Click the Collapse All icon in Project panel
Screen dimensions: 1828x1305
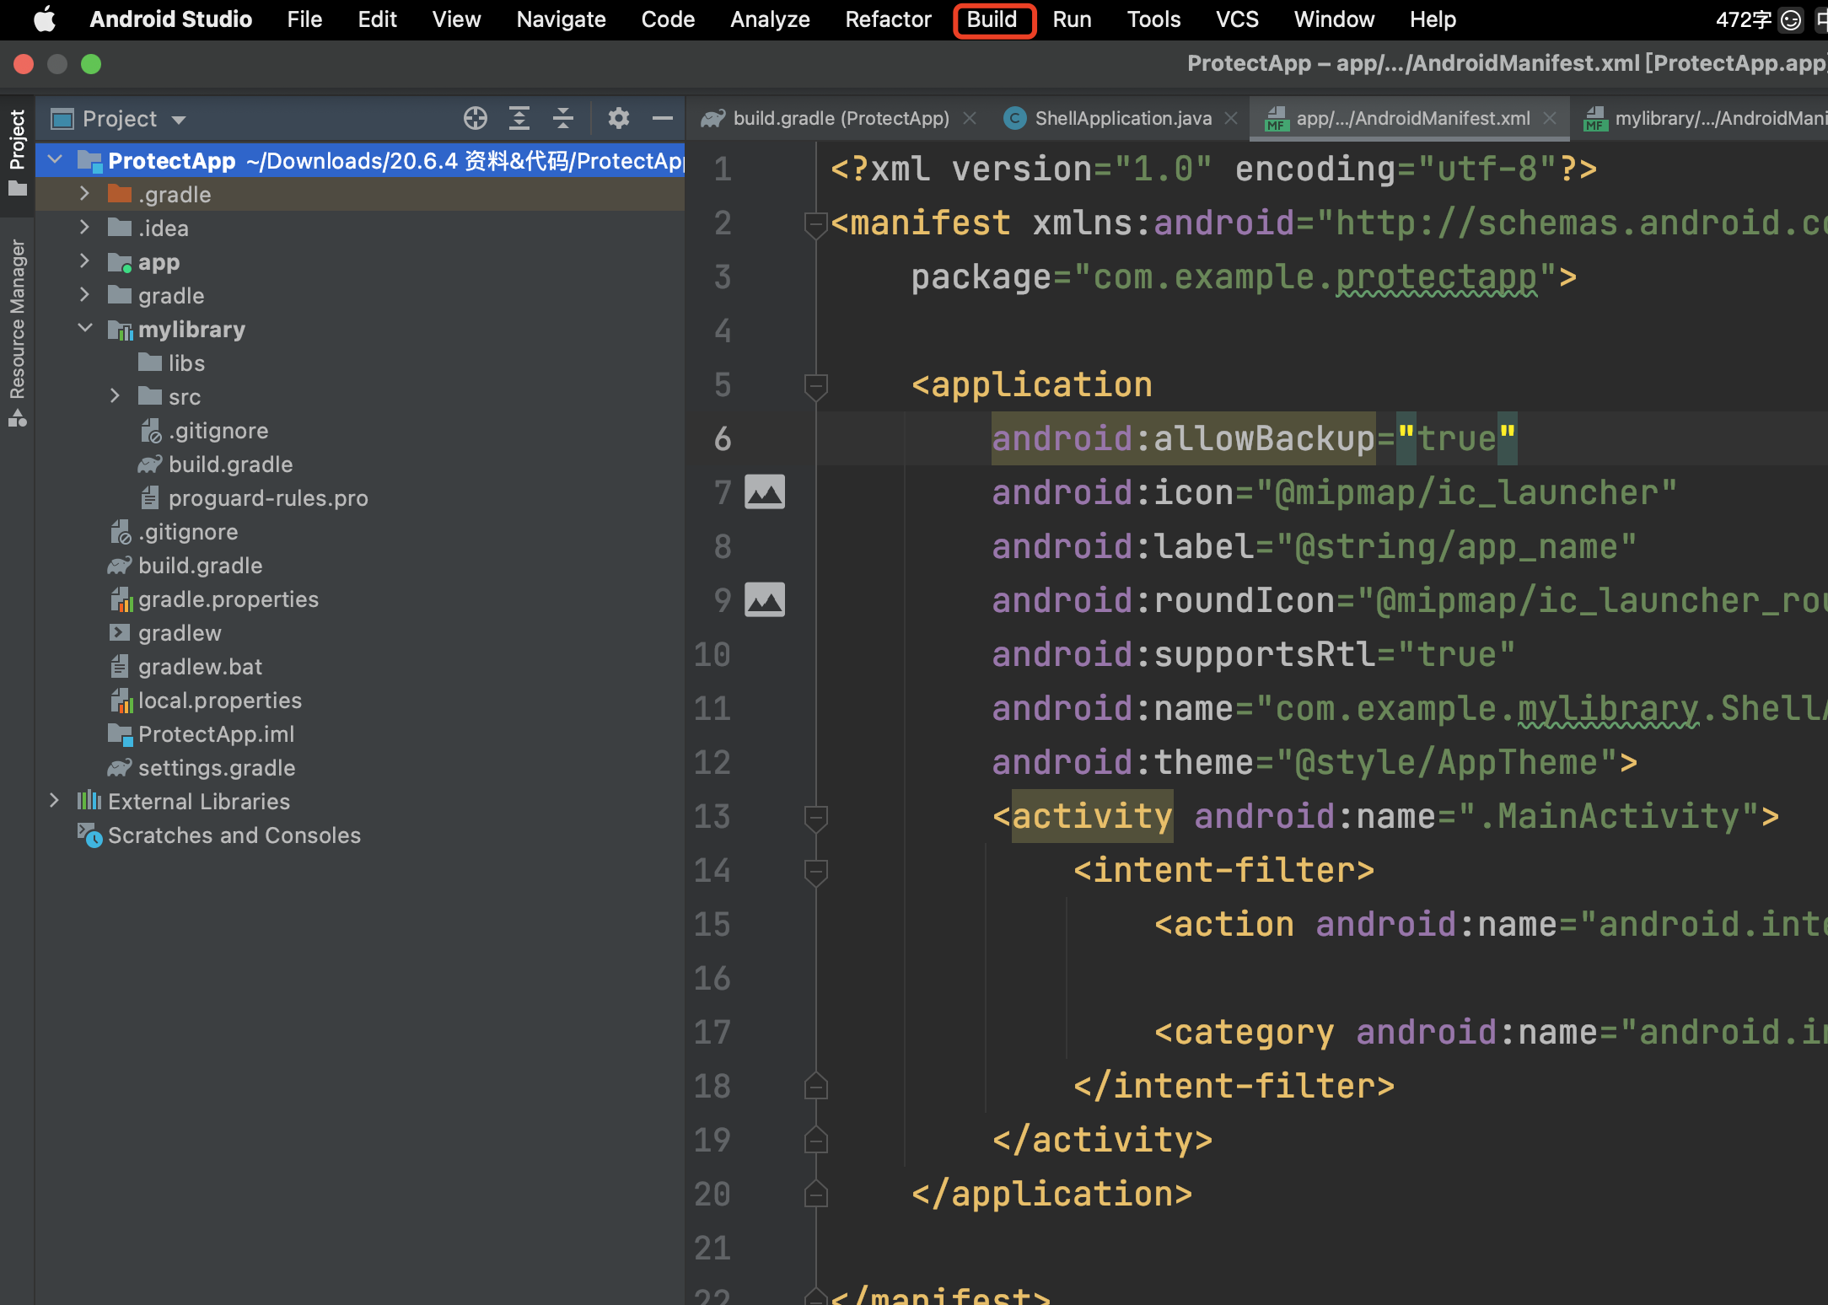pos(563,119)
